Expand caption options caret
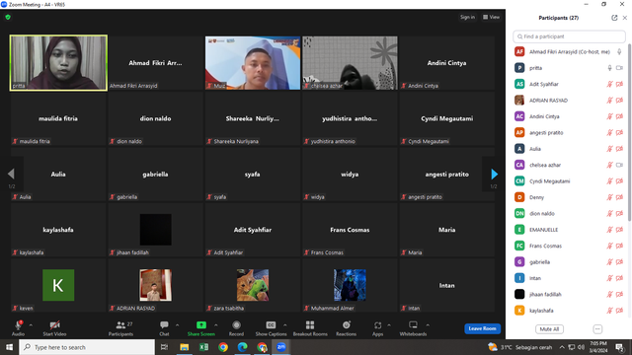 (285, 325)
